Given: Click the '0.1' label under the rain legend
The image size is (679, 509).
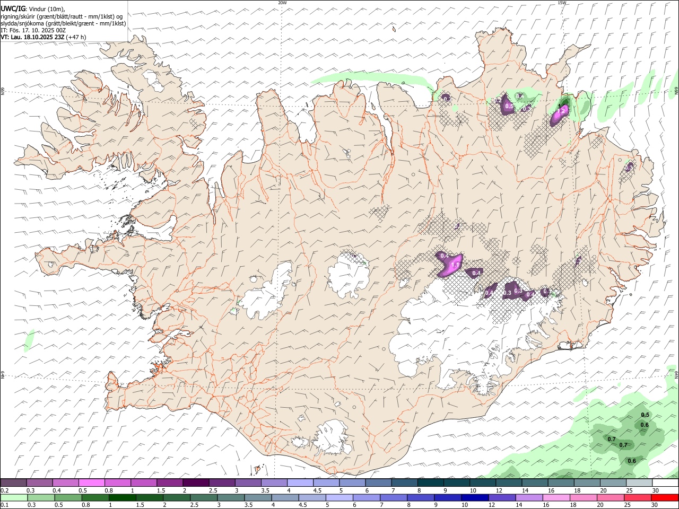Looking at the screenshot, I should point(4,505).
